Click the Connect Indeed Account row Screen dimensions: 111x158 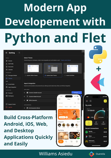coord(41,97)
